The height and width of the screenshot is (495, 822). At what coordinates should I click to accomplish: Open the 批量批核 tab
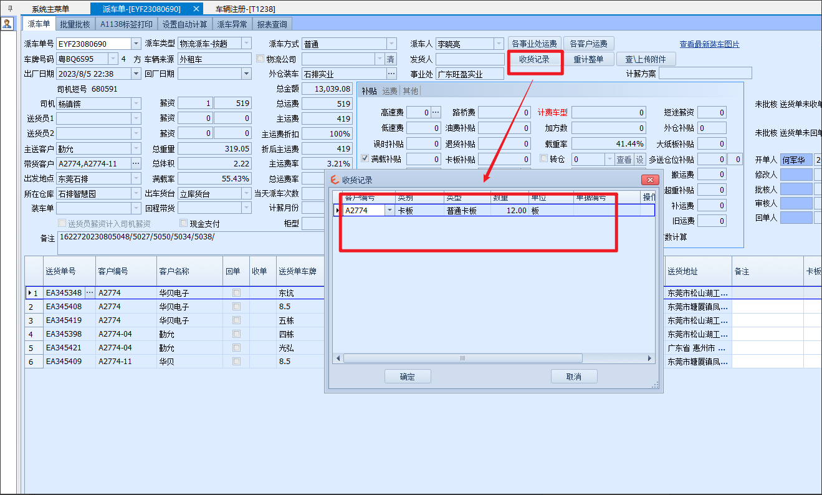pyautogui.click(x=75, y=24)
